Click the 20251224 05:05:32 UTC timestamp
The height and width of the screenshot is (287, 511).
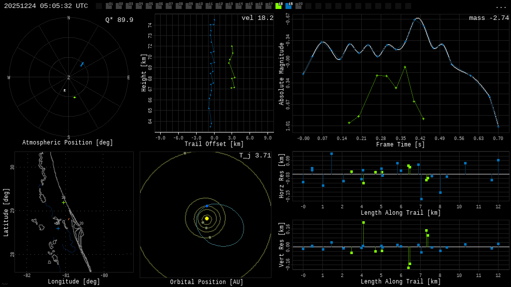coord(46,6)
